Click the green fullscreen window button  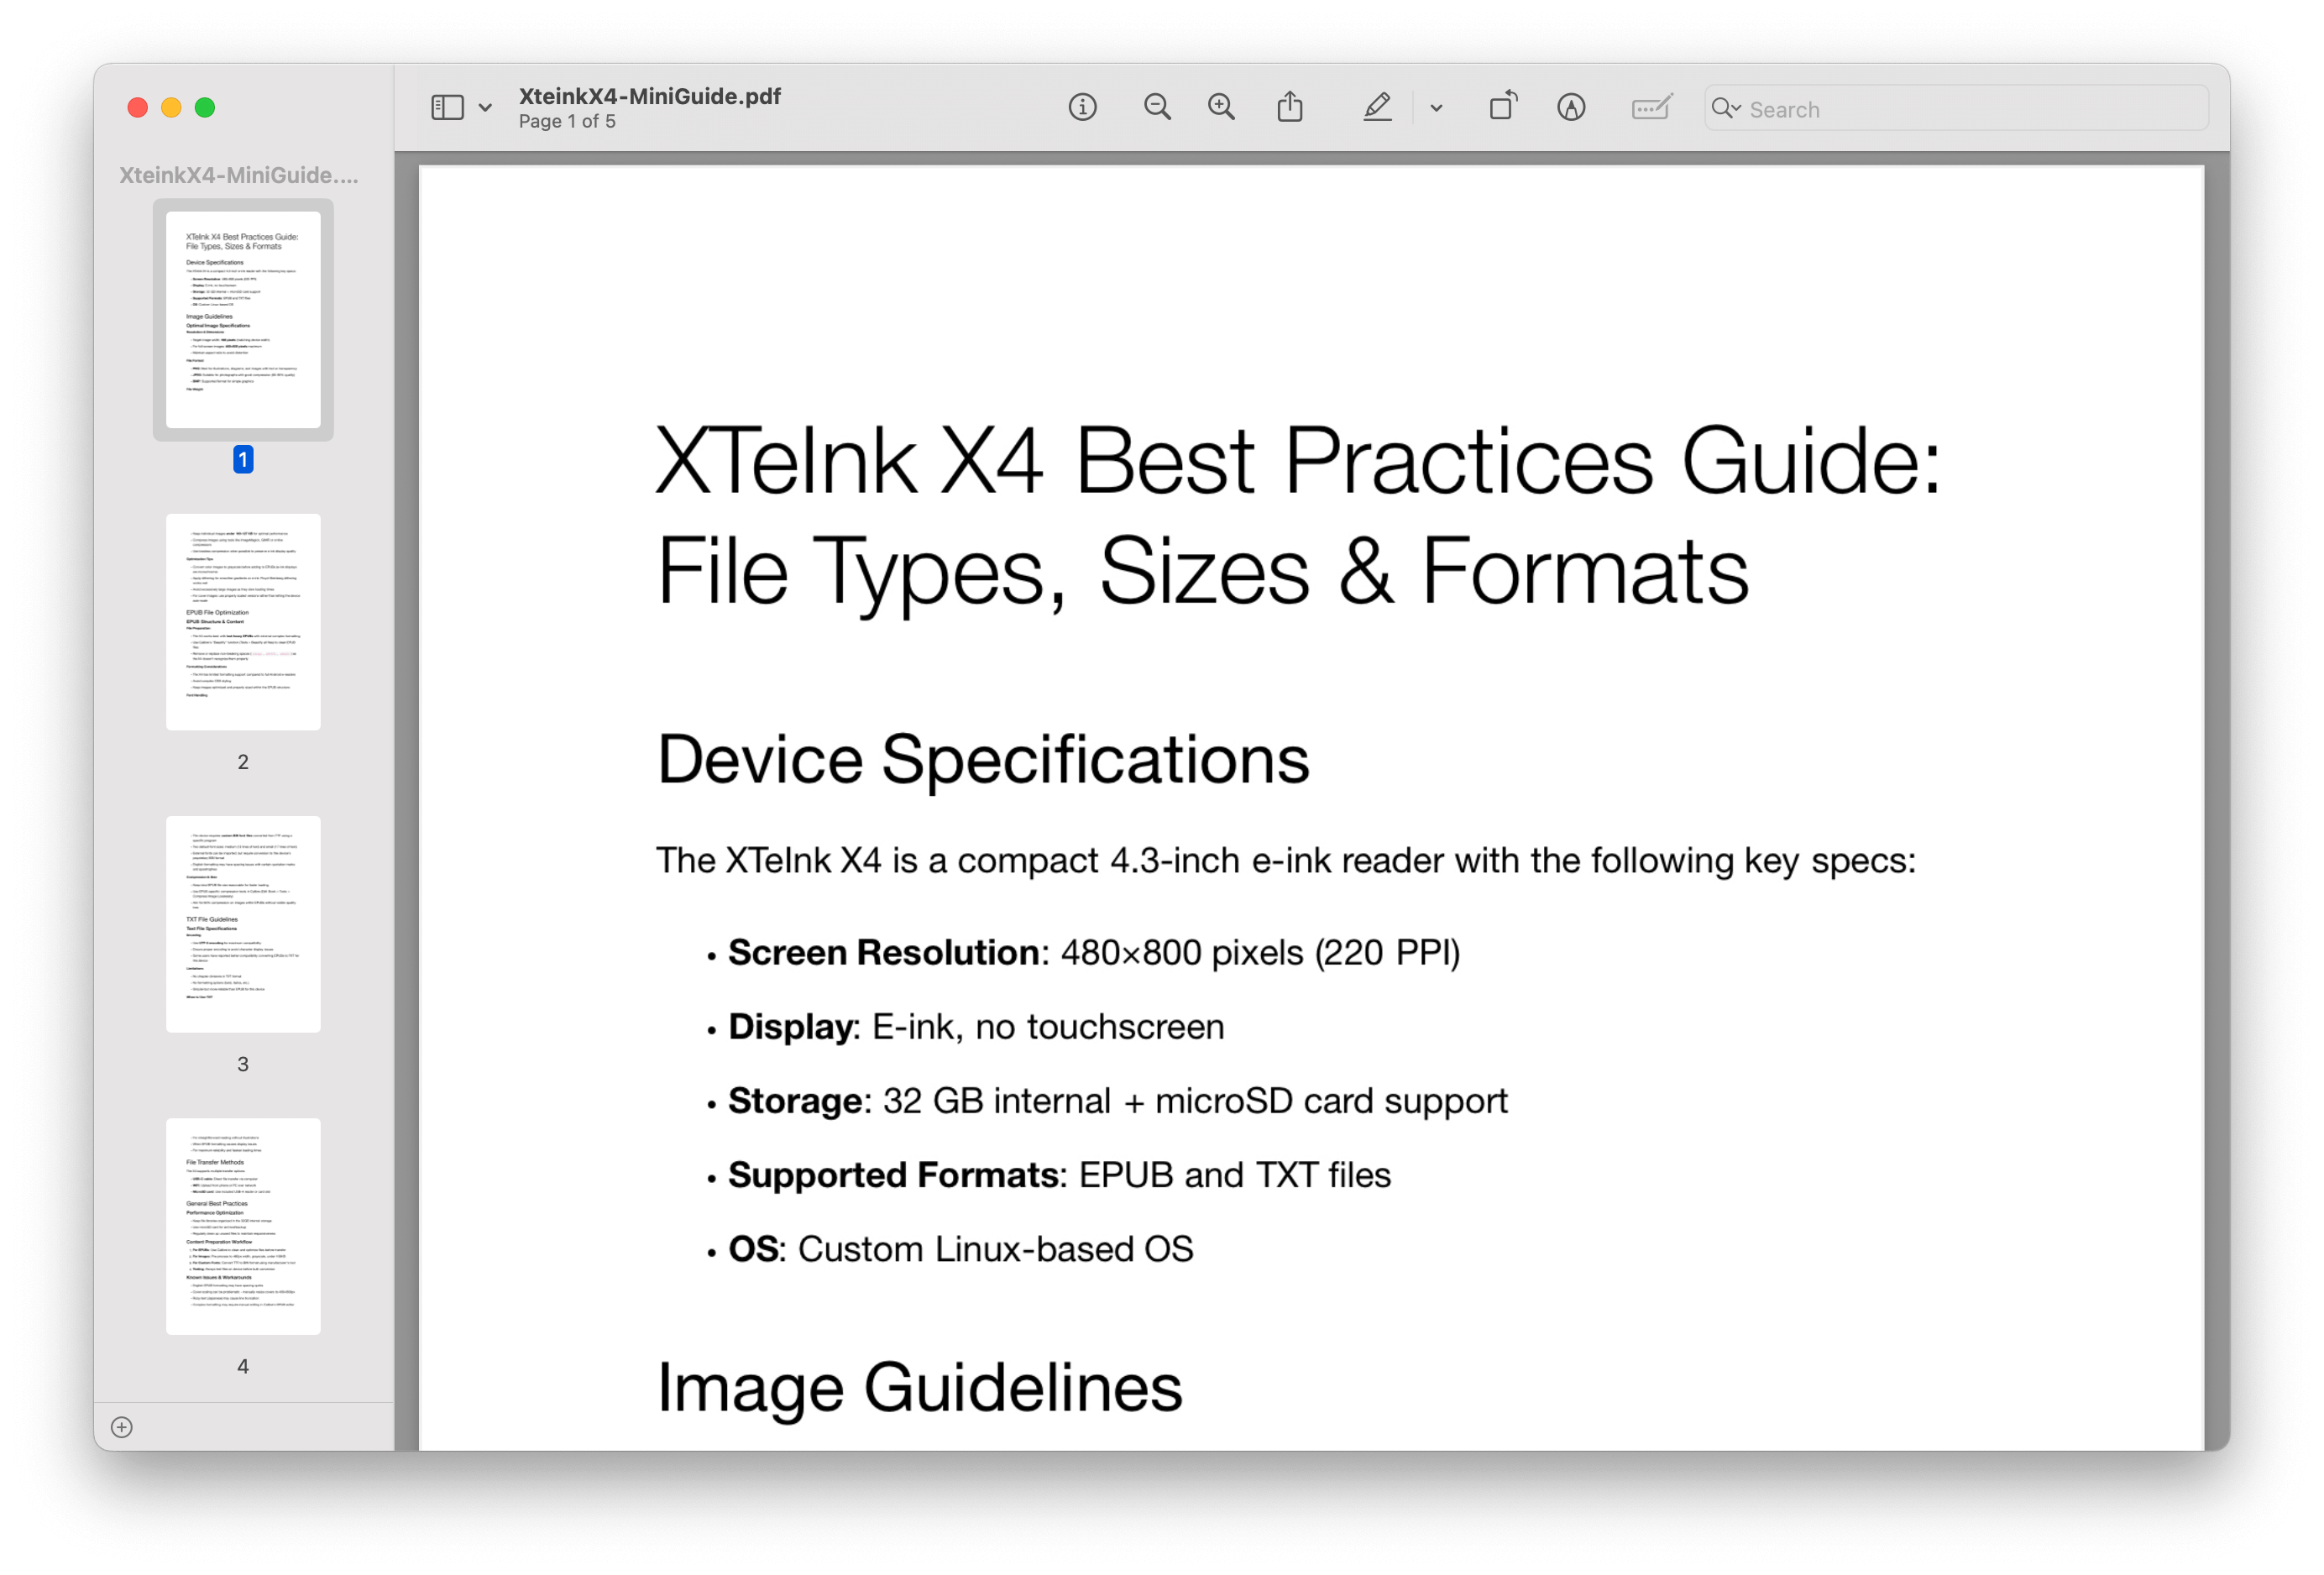pos(205,108)
